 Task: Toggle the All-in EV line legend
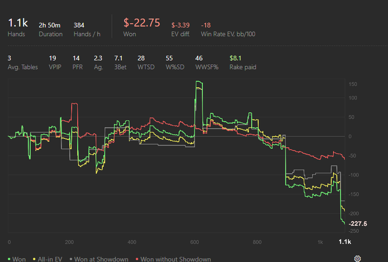tap(48, 259)
